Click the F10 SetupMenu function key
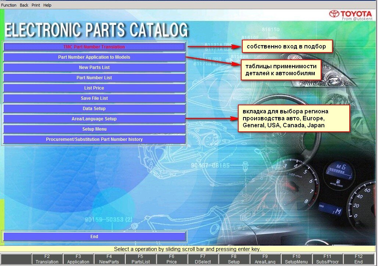 click(296, 259)
